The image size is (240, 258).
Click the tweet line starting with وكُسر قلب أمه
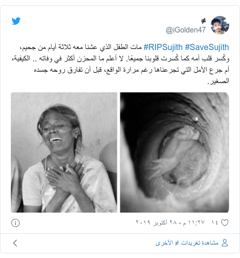pos(120,58)
